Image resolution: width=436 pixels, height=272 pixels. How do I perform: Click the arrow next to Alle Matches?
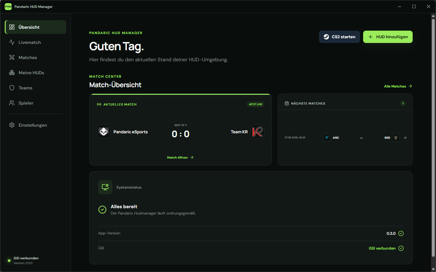(410, 86)
